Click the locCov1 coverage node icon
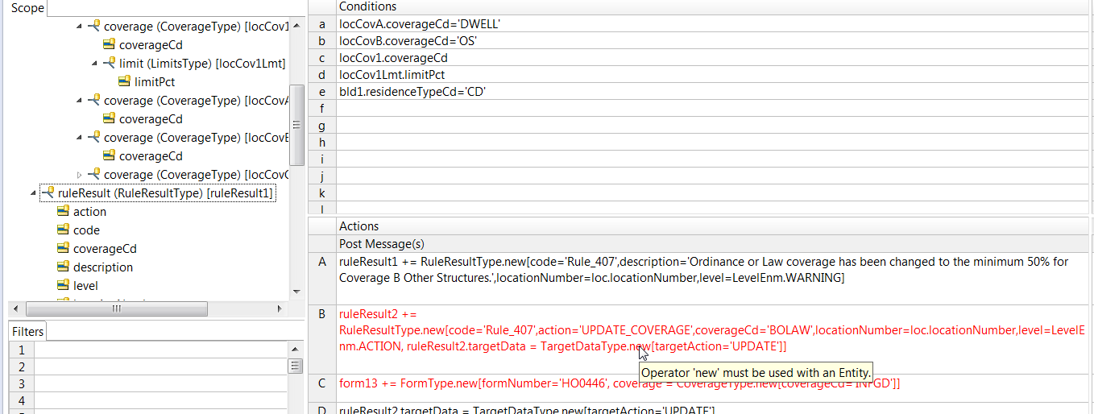Screen dimensions: 1094x414 93,27
